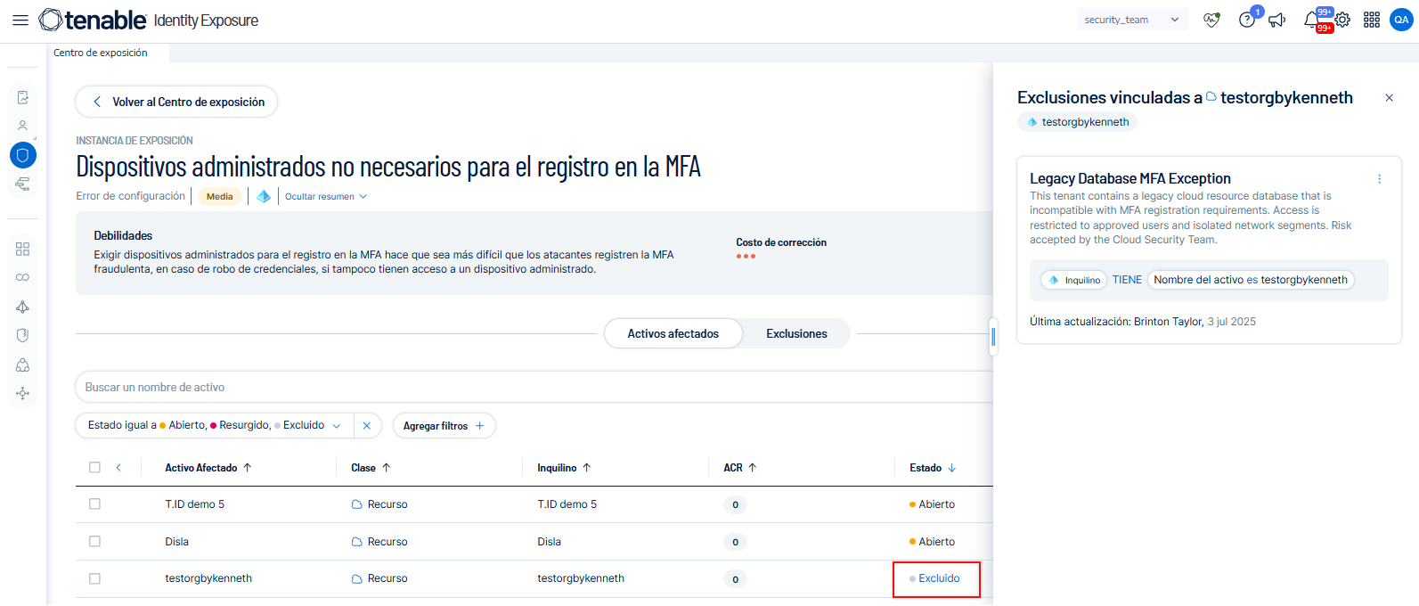1419x606 pixels.
Task: Open the notifications bell
Action: pyautogui.click(x=1311, y=20)
